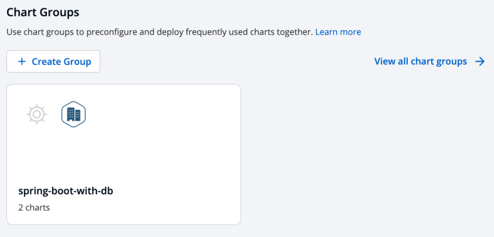
Task: Click the right arrow beside View all chart groups
Action: pos(480,62)
